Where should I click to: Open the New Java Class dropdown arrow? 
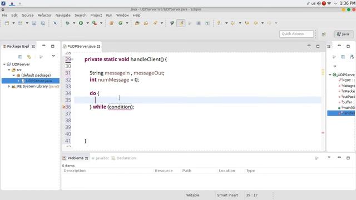pyautogui.click(x=127, y=23)
